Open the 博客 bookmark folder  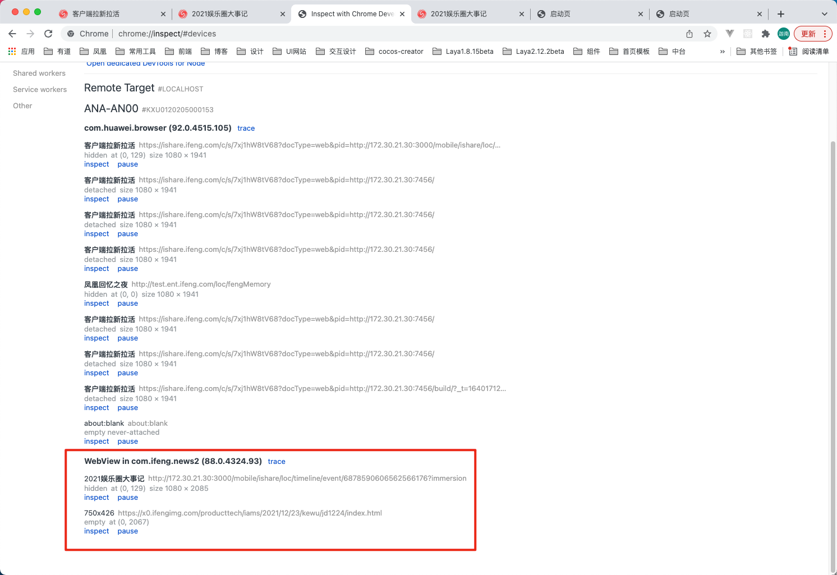click(x=214, y=51)
